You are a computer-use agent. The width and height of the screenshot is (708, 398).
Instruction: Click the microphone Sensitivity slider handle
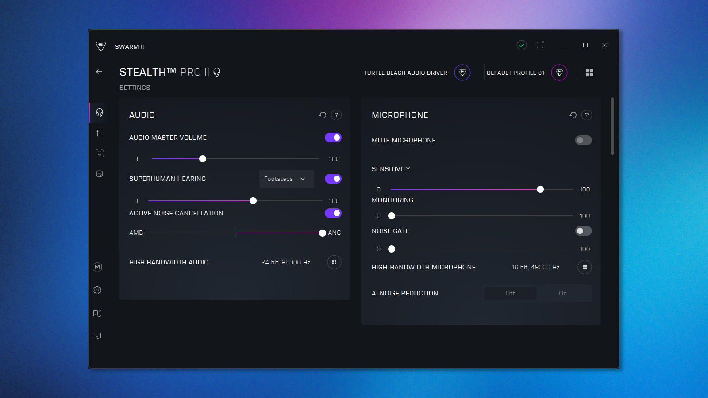click(x=540, y=189)
